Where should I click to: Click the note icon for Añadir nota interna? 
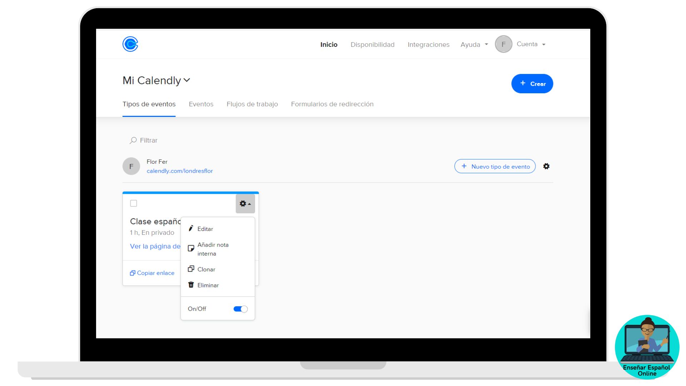tap(191, 248)
